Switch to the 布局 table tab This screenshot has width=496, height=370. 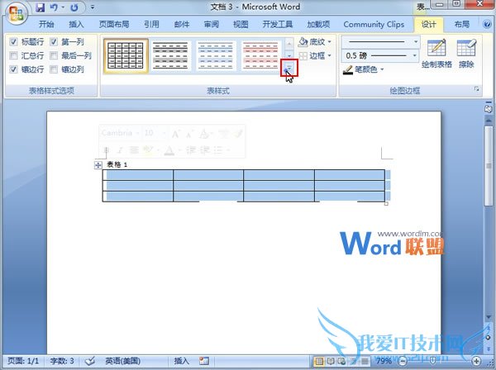click(462, 24)
